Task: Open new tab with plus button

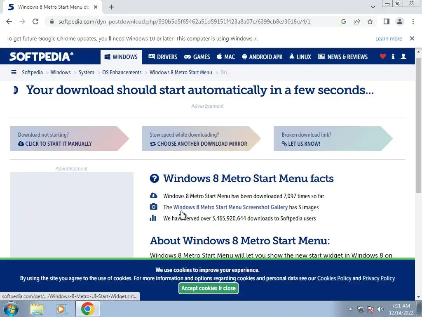Action: [111, 7]
